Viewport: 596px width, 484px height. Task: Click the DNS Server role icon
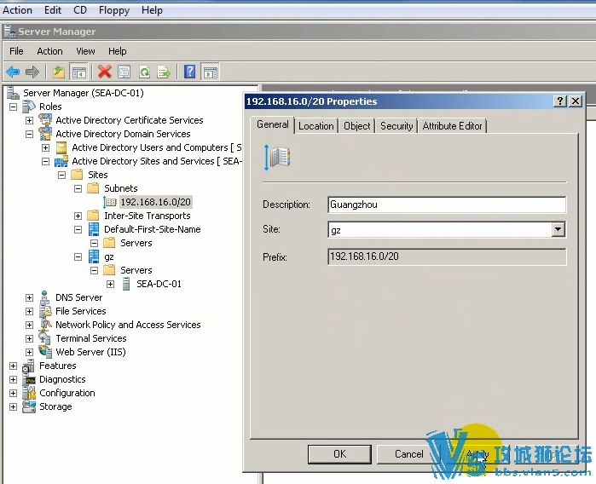click(45, 297)
